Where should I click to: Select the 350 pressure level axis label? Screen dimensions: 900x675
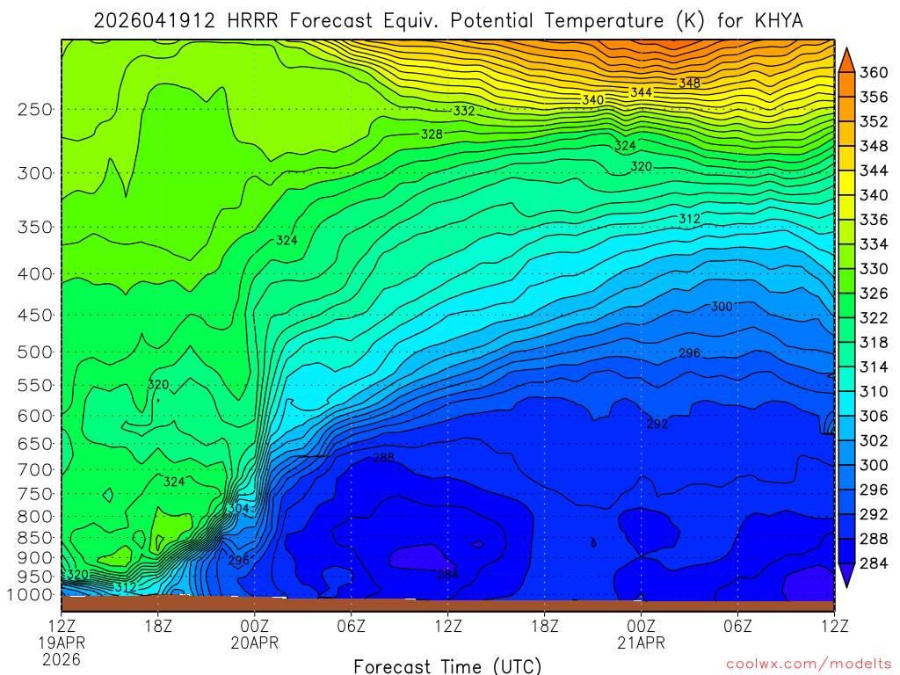[x=35, y=227]
